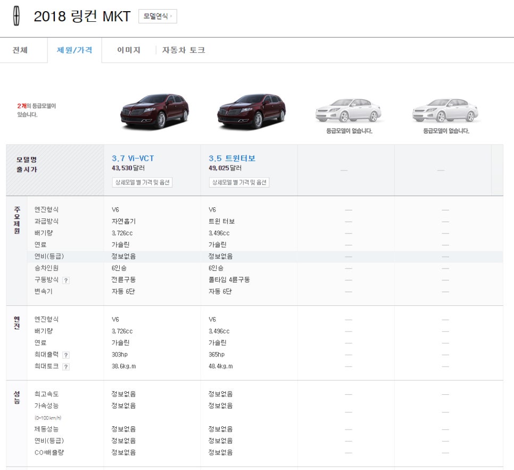Show help for 최대토크 question mark
This screenshot has height=470, width=514.
[66, 367]
